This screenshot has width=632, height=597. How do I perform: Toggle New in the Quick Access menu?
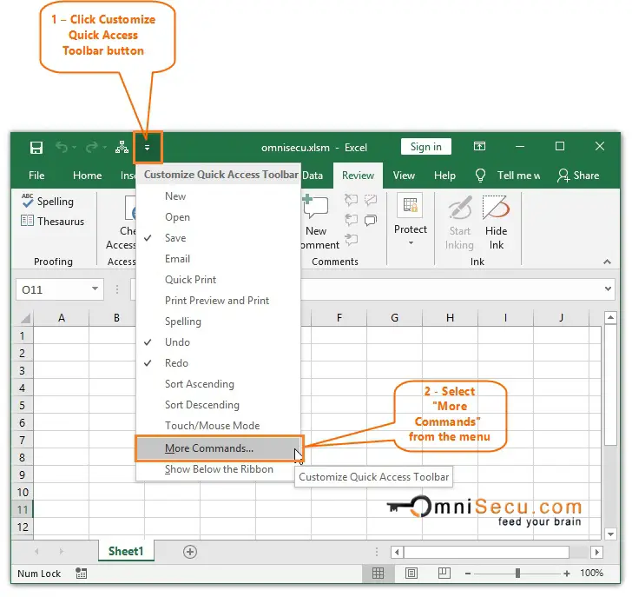coord(219,196)
